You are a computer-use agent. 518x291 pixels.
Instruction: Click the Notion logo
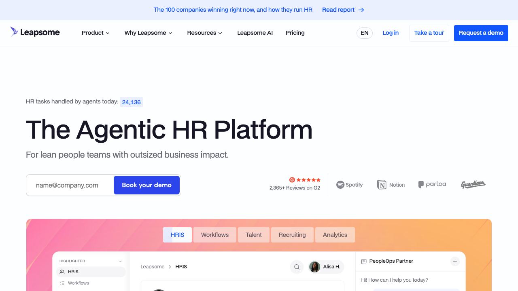click(x=391, y=185)
